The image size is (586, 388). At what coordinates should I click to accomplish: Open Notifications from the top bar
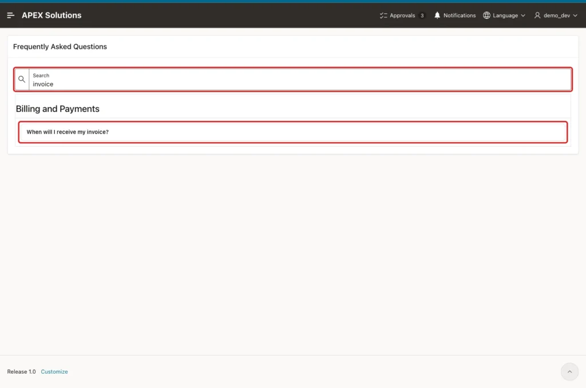click(455, 15)
